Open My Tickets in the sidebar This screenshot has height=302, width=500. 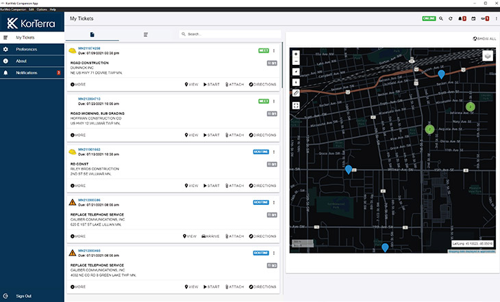pyautogui.click(x=32, y=38)
